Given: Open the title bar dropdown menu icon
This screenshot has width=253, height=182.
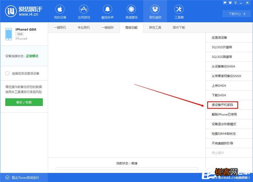Looking at the screenshot, I should coord(236,3).
